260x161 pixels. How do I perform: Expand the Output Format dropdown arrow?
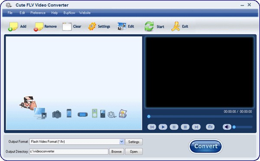(x=121, y=141)
